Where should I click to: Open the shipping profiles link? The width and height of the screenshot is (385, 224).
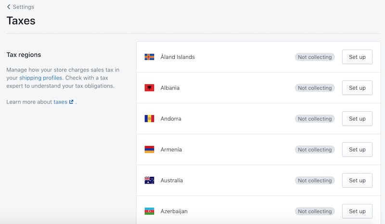[41, 78]
